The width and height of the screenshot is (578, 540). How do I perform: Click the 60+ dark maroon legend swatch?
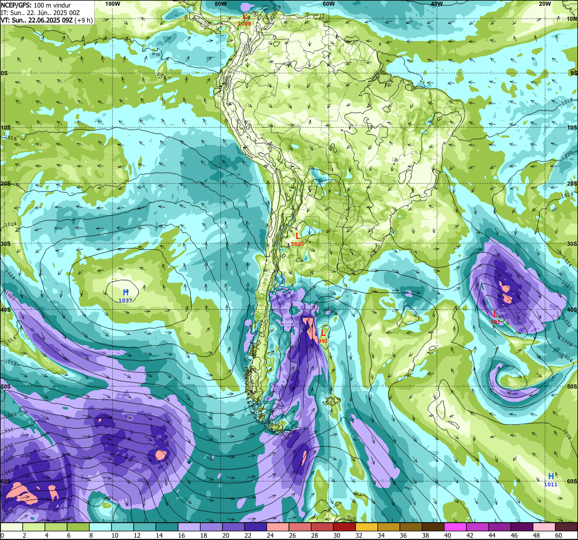coord(566,527)
